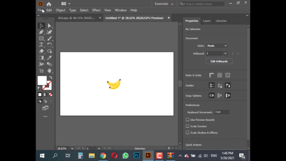Select the Direct Selection tool
286x161 pixels.
tap(49, 25)
